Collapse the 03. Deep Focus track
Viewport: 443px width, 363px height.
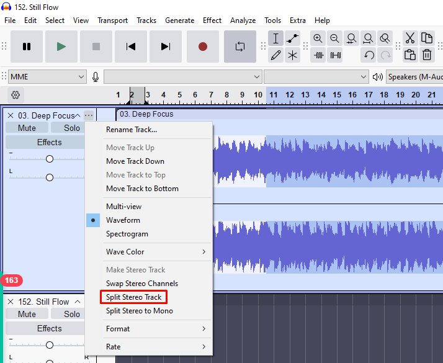78,115
